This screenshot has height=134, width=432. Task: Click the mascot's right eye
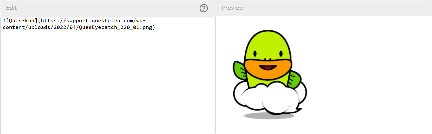pos(281,54)
